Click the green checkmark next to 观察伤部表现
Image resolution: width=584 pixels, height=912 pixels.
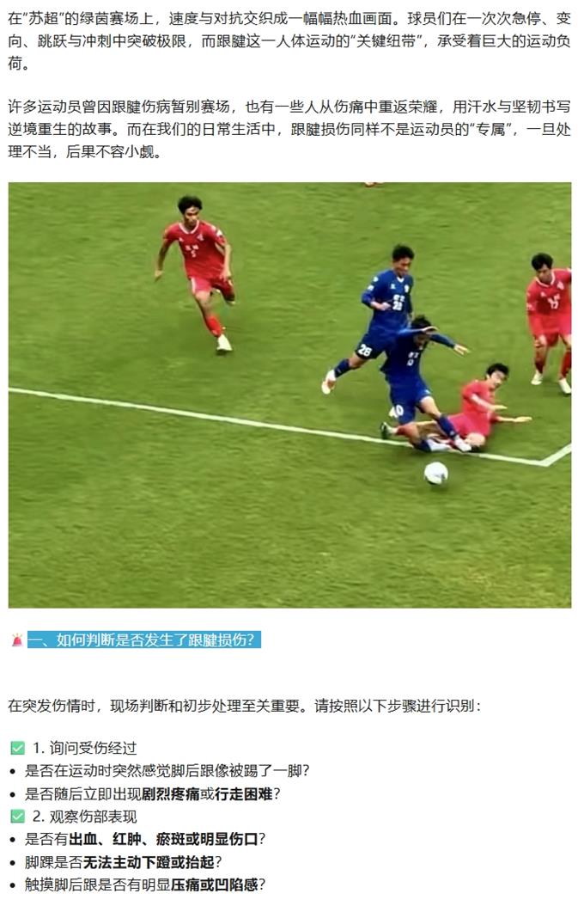(18, 816)
